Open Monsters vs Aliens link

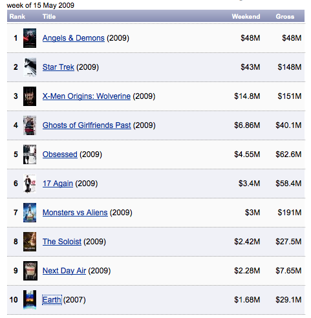pyautogui.click(x=75, y=213)
